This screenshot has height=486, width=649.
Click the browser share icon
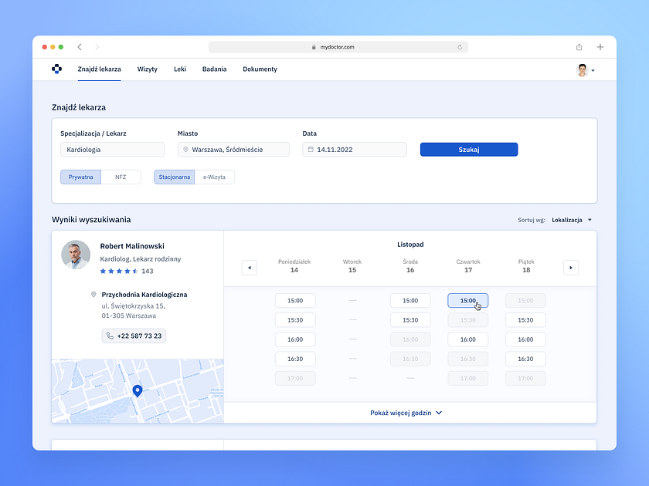(x=579, y=47)
